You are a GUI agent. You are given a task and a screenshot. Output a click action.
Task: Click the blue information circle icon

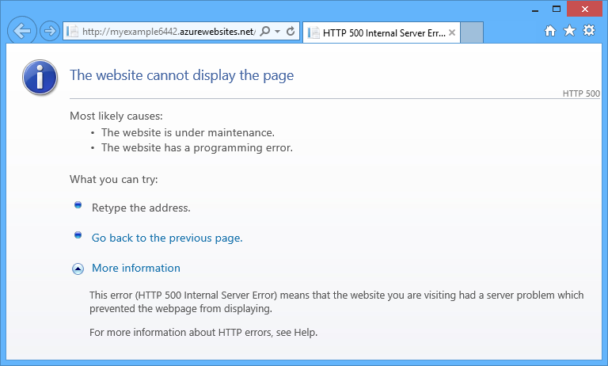(x=40, y=77)
